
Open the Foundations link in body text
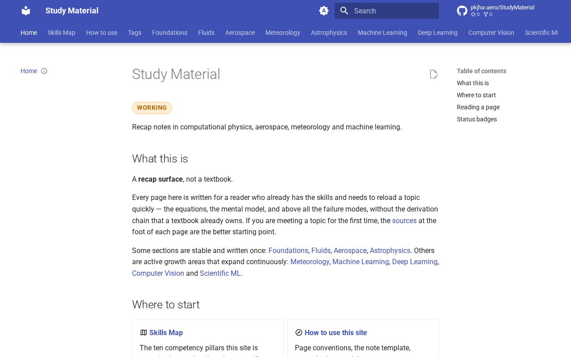(288, 250)
